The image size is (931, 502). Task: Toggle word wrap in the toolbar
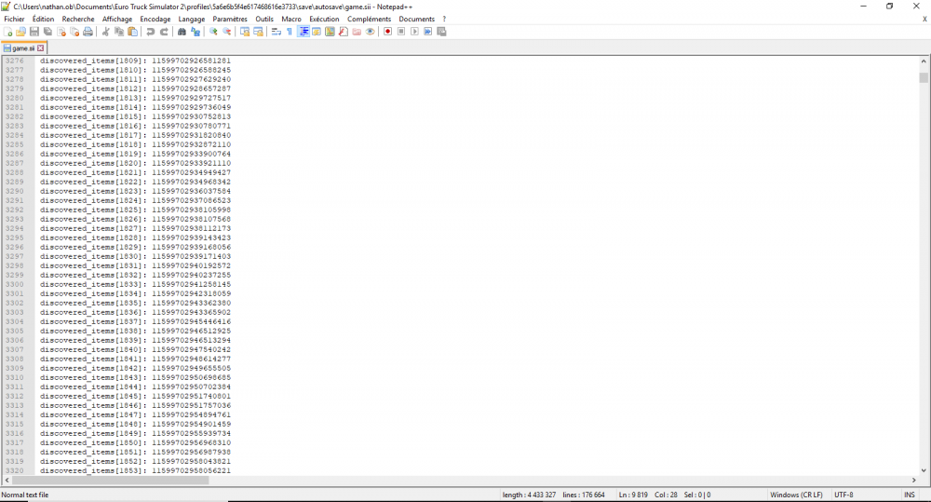click(x=276, y=32)
